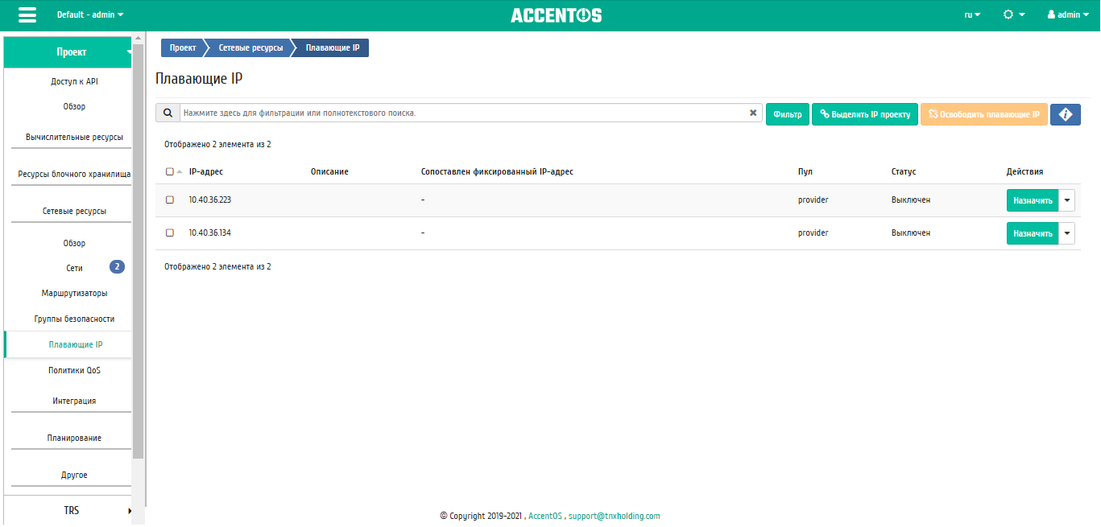Click Назначить for 10.40.36.134
This screenshot has height=527, width=1101.
pos(1032,233)
